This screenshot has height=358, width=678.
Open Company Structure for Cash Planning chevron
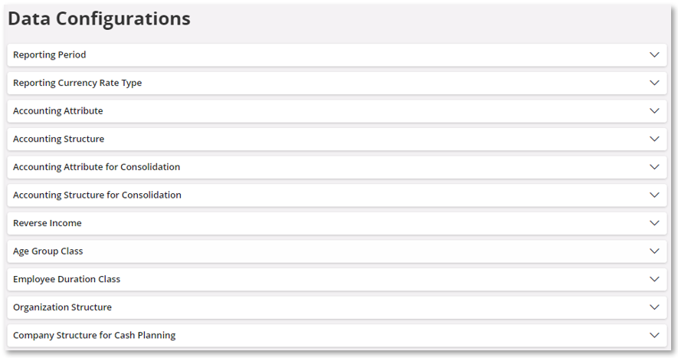click(654, 335)
